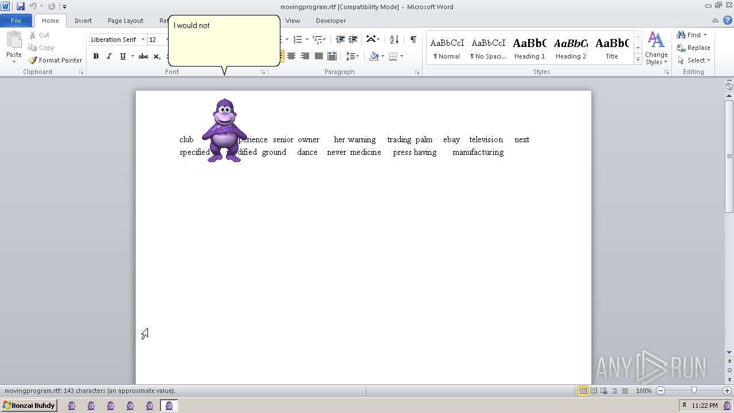Image resolution: width=734 pixels, height=413 pixels.
Task: Apply the No Spacing style
Action: click(488, 48)
